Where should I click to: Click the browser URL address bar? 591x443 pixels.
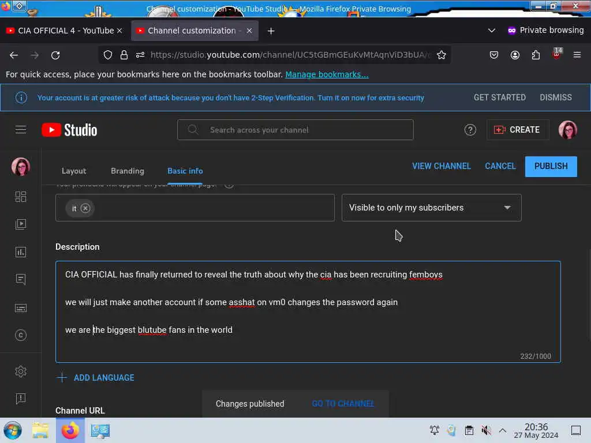290,55
